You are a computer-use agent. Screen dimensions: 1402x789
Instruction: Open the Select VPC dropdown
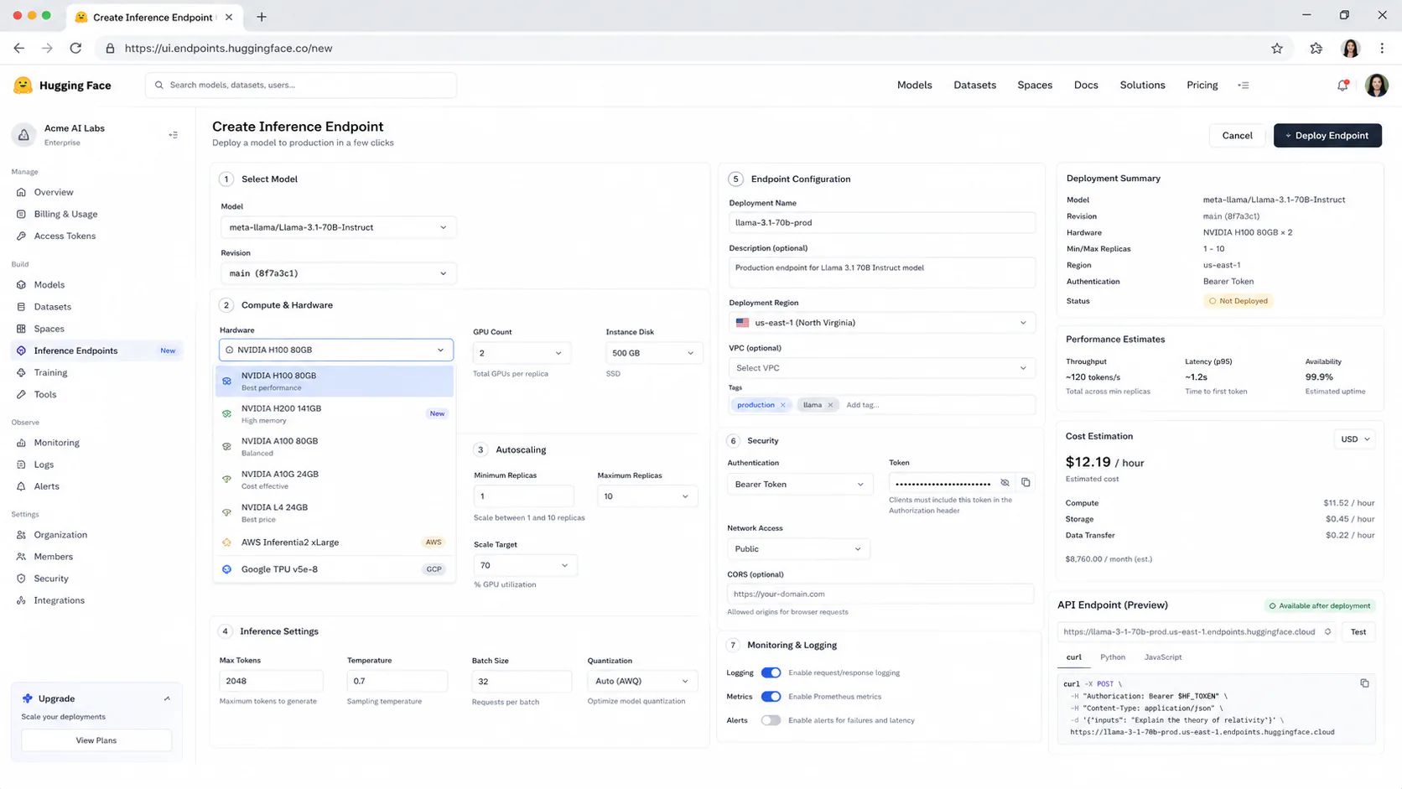(x=882, y=368)
